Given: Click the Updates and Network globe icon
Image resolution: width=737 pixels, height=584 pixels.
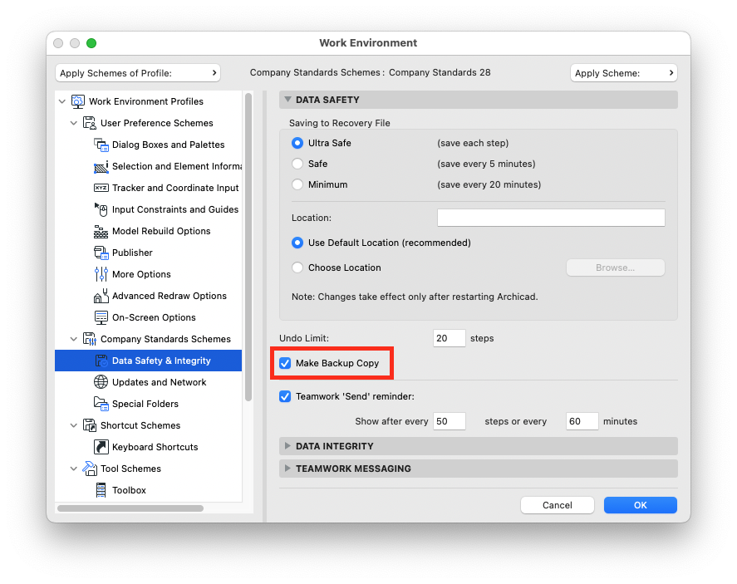Looking at the screenshot, I should click(x=101, y=382).
